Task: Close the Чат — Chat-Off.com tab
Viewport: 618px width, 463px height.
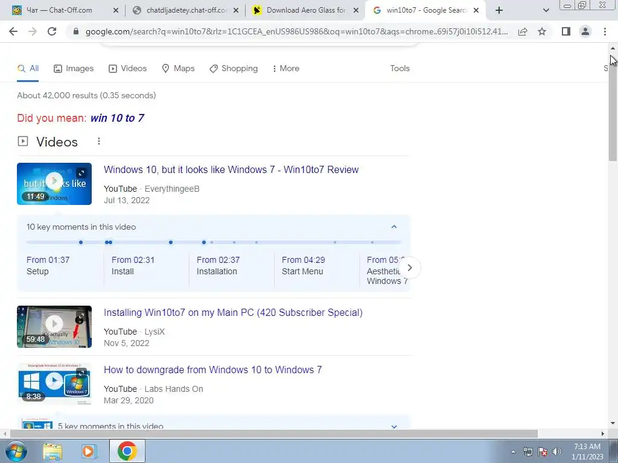Action: click(x=116, y=11)
